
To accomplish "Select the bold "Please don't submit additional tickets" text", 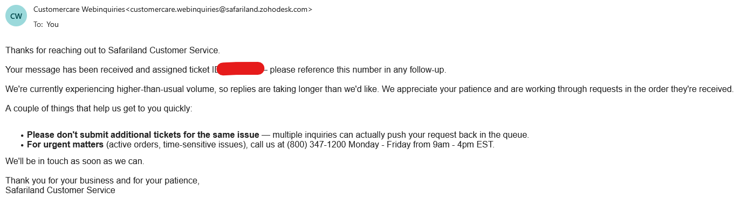I will [143, 135].
